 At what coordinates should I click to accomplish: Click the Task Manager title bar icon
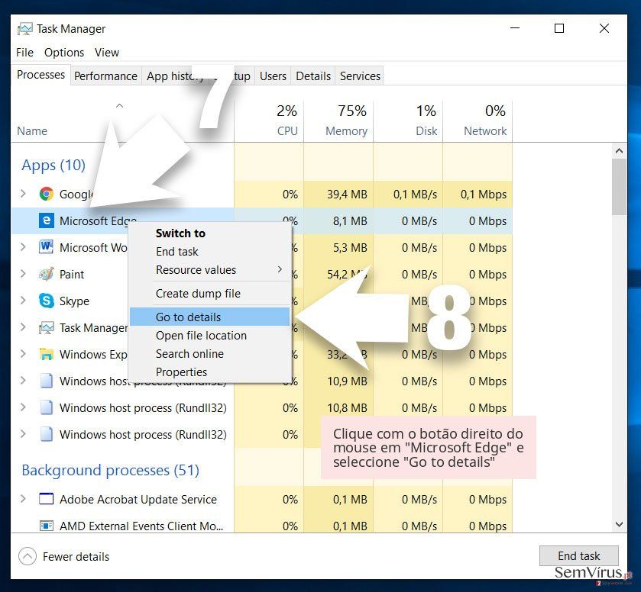(x=25, y=29)
